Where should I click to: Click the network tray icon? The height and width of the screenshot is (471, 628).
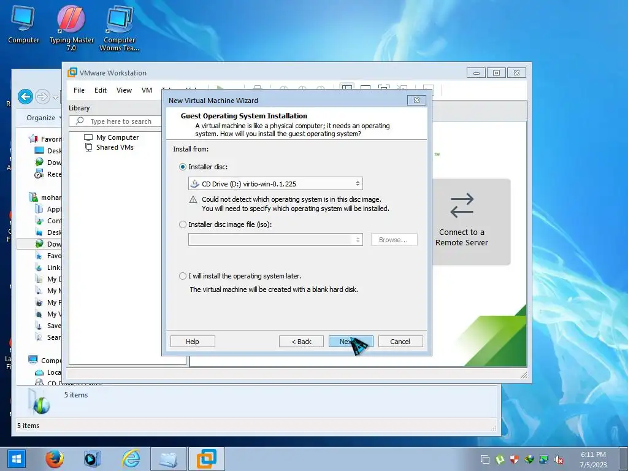tap(544, 459)
